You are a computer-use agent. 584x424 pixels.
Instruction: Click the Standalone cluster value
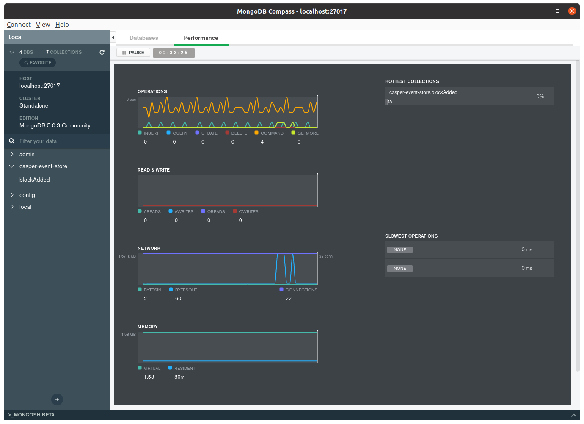(x=34, y=105)
